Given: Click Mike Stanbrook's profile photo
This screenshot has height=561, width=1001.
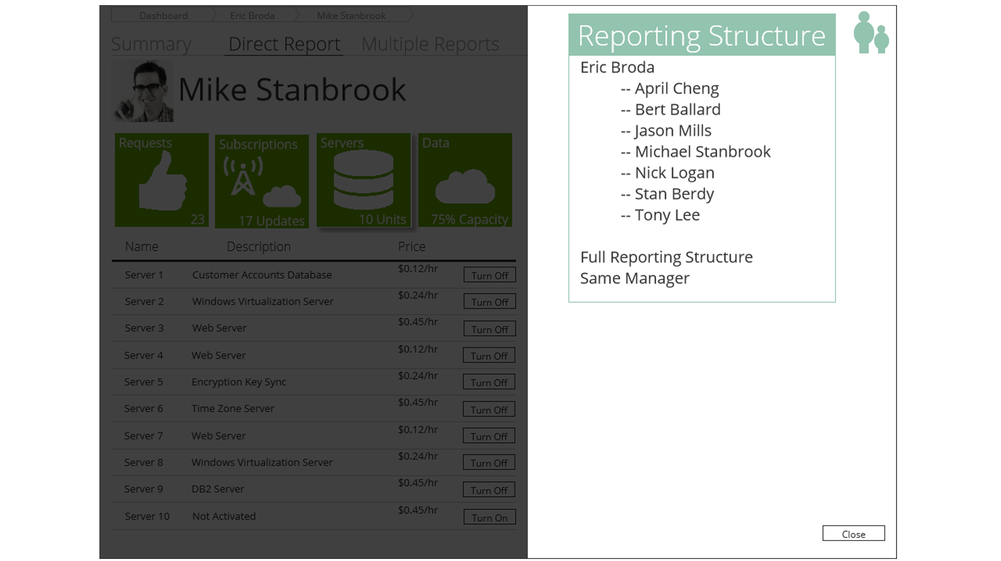Looking at the screenshot, I should (143, 91).
